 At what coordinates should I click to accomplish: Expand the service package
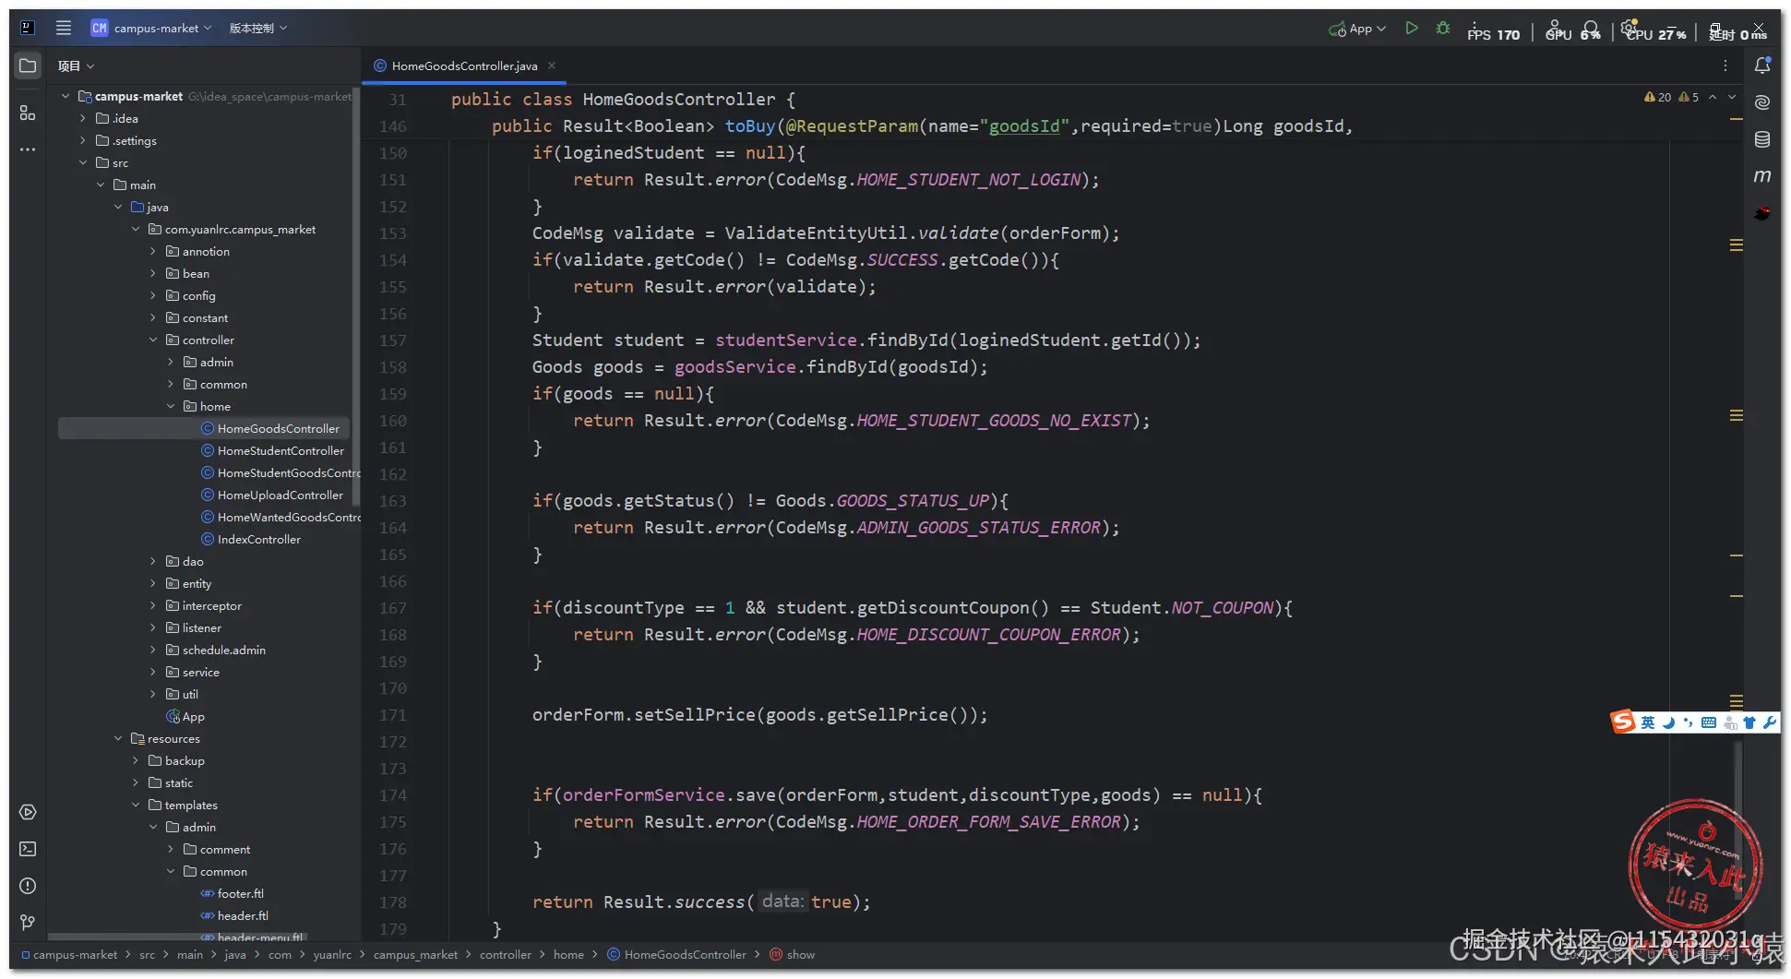(153, 672)
